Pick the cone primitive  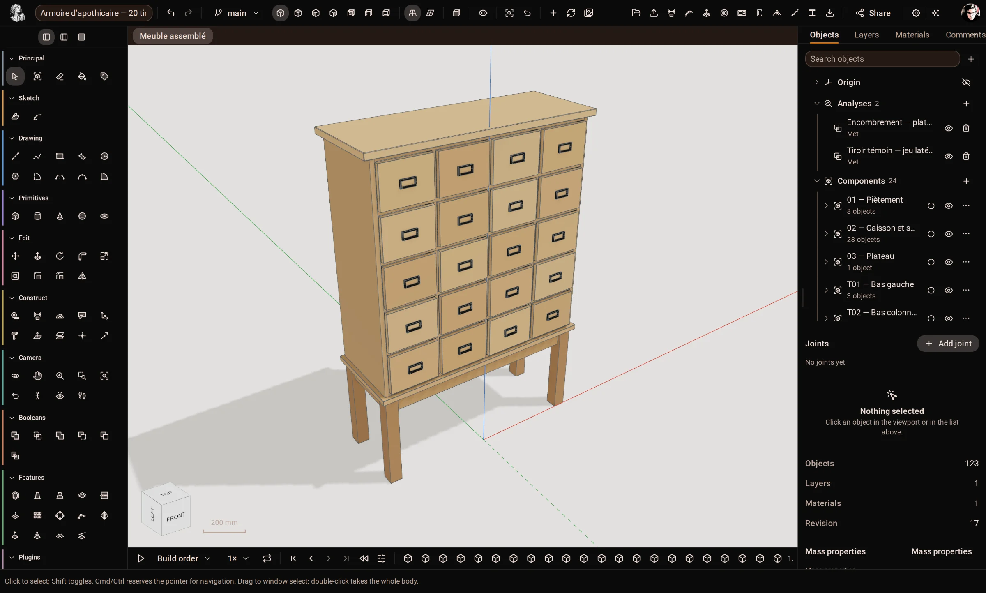click(60, 216)
